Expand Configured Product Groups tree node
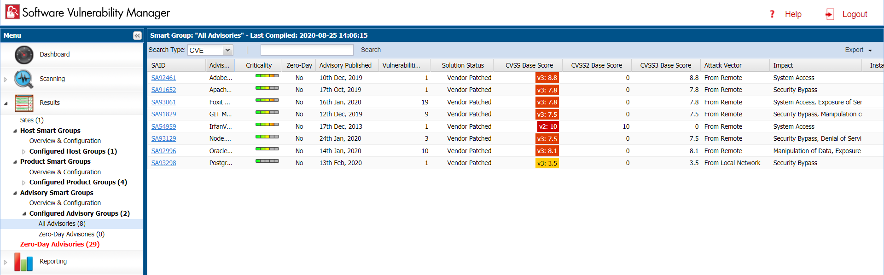The height and width of the screenshot is (275, 884). pos(24,183)
